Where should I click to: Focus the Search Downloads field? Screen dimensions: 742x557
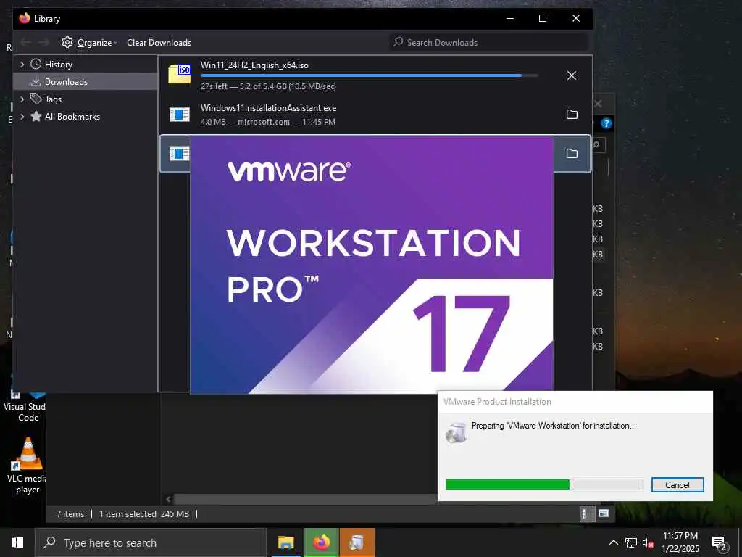[x=488, y=43]
